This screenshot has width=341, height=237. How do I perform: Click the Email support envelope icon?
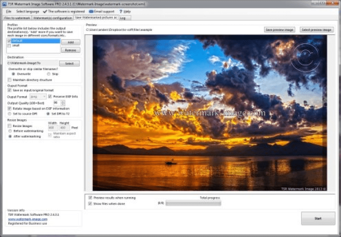tap(91, 11)
